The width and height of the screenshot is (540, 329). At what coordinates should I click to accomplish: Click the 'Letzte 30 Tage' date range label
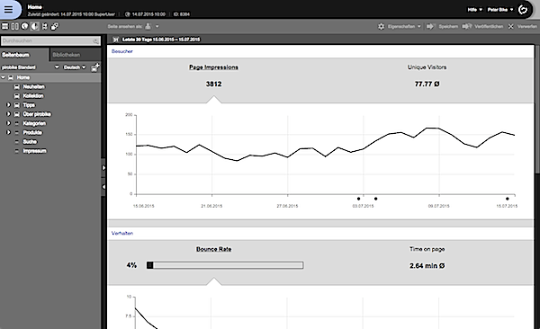tap(161, 40)
